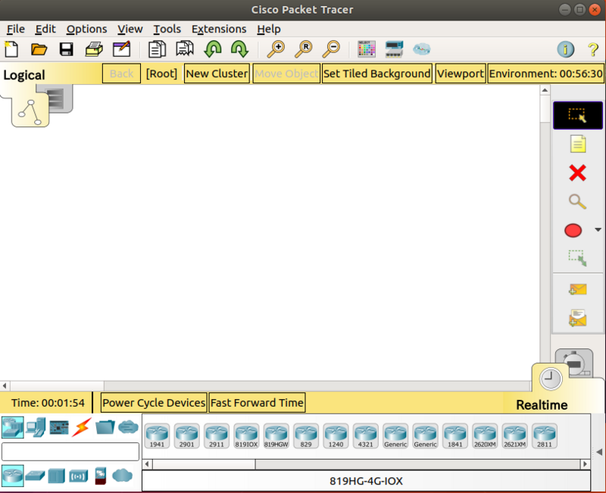The width and height of the screenshot is (606, 493).
Task: Click Set Tiled Background
Action: click(376, 73)
